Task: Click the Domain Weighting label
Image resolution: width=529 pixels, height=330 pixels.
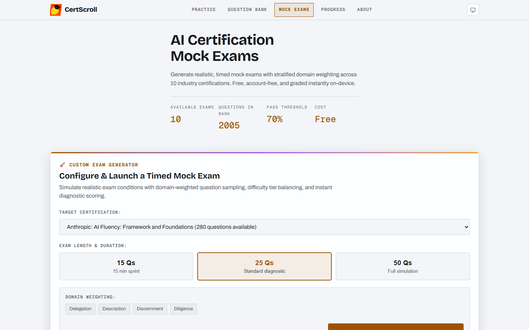Action: click(x=90, y=297)
